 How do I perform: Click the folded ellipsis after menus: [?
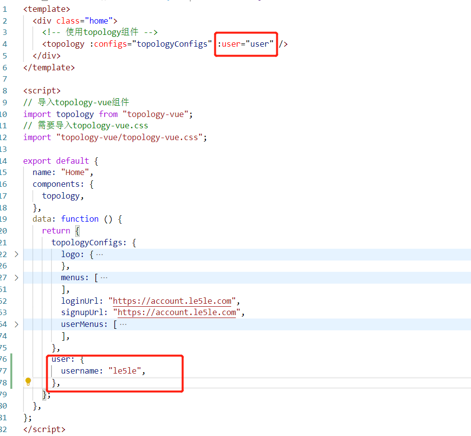104,278
